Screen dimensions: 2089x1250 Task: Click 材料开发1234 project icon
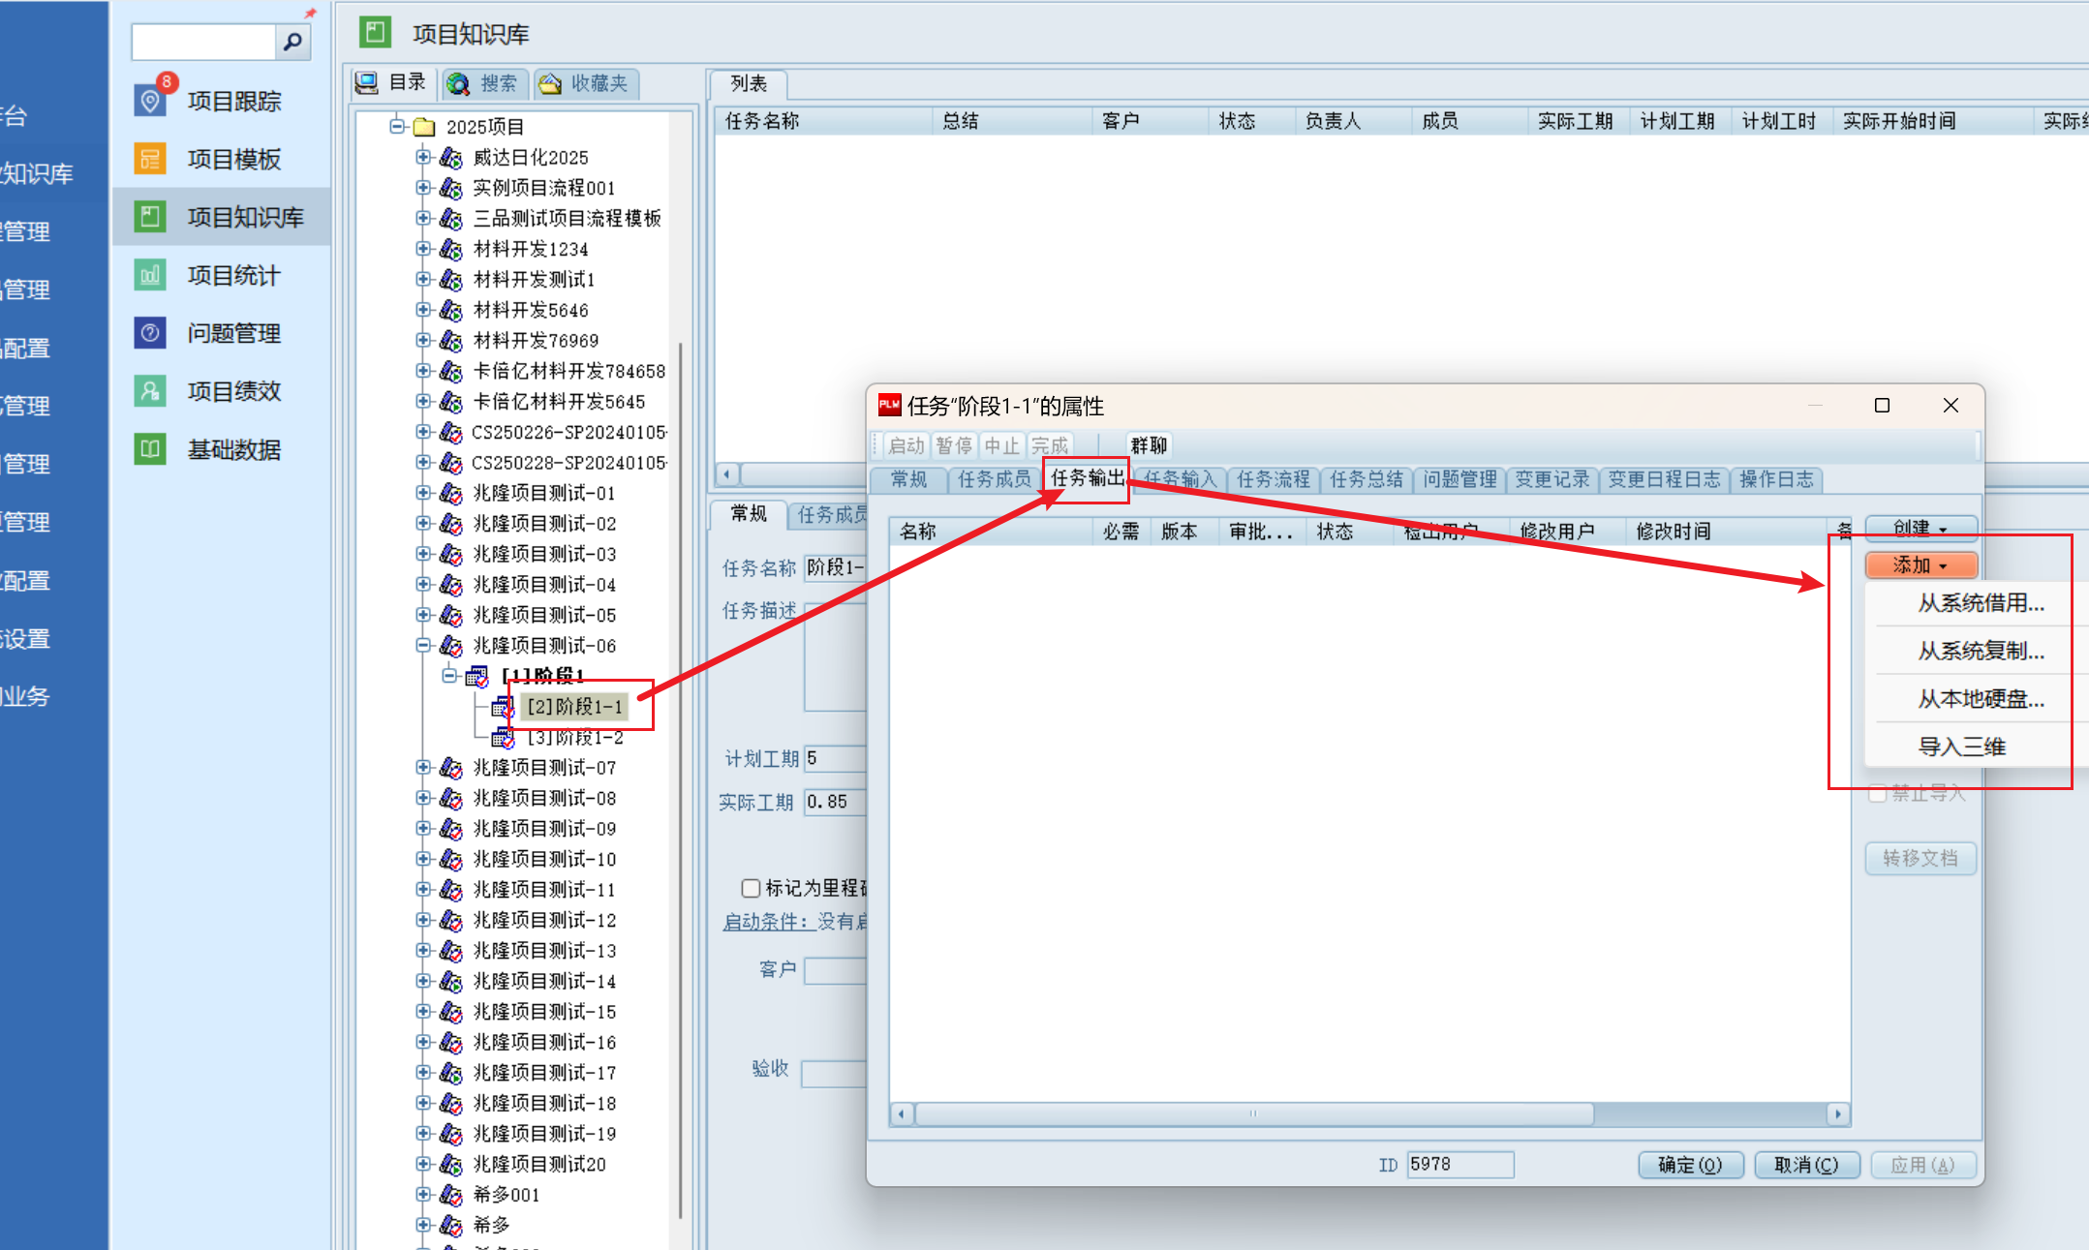click(451, 249)
